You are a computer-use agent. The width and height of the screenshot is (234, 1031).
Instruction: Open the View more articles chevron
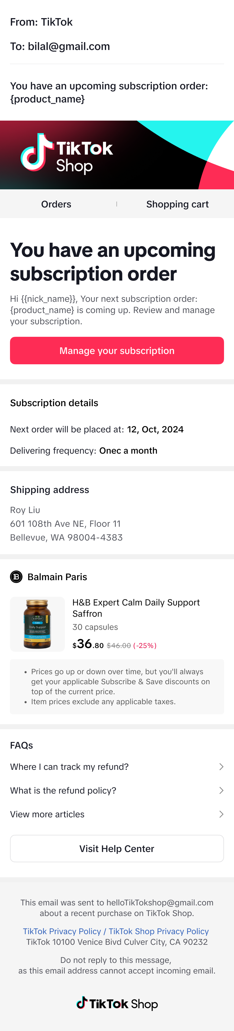(x=221, y=814)
